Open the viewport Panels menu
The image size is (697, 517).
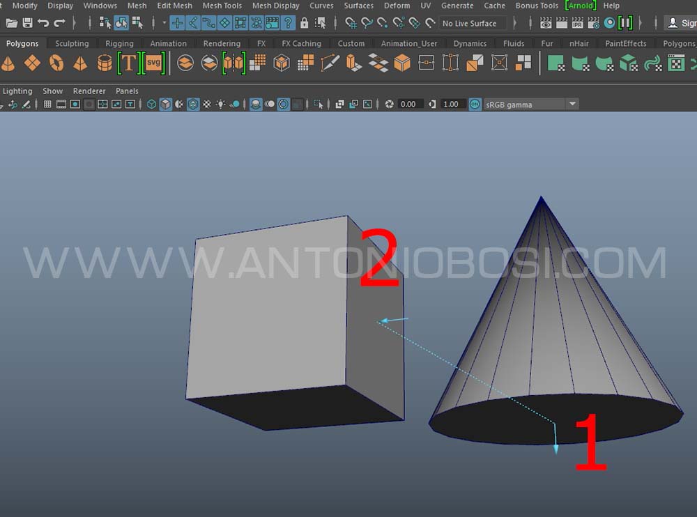click(127, 91)
